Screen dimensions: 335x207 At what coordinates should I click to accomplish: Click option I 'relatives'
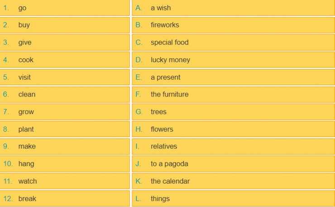233,147
